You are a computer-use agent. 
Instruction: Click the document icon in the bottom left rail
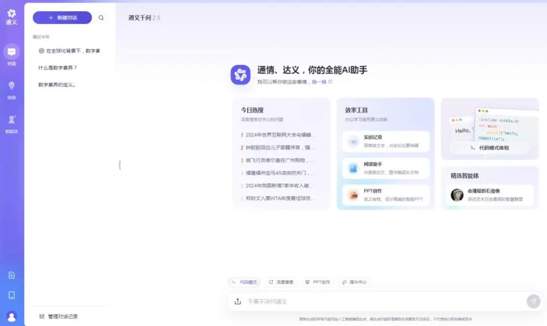[12, 275]
